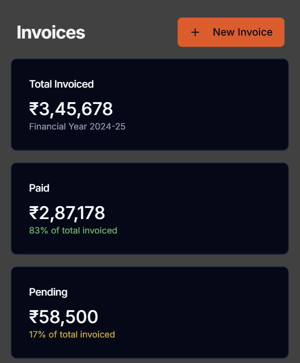Click the Financial Year 2024-25 text
300x363 pixels.
77,127
